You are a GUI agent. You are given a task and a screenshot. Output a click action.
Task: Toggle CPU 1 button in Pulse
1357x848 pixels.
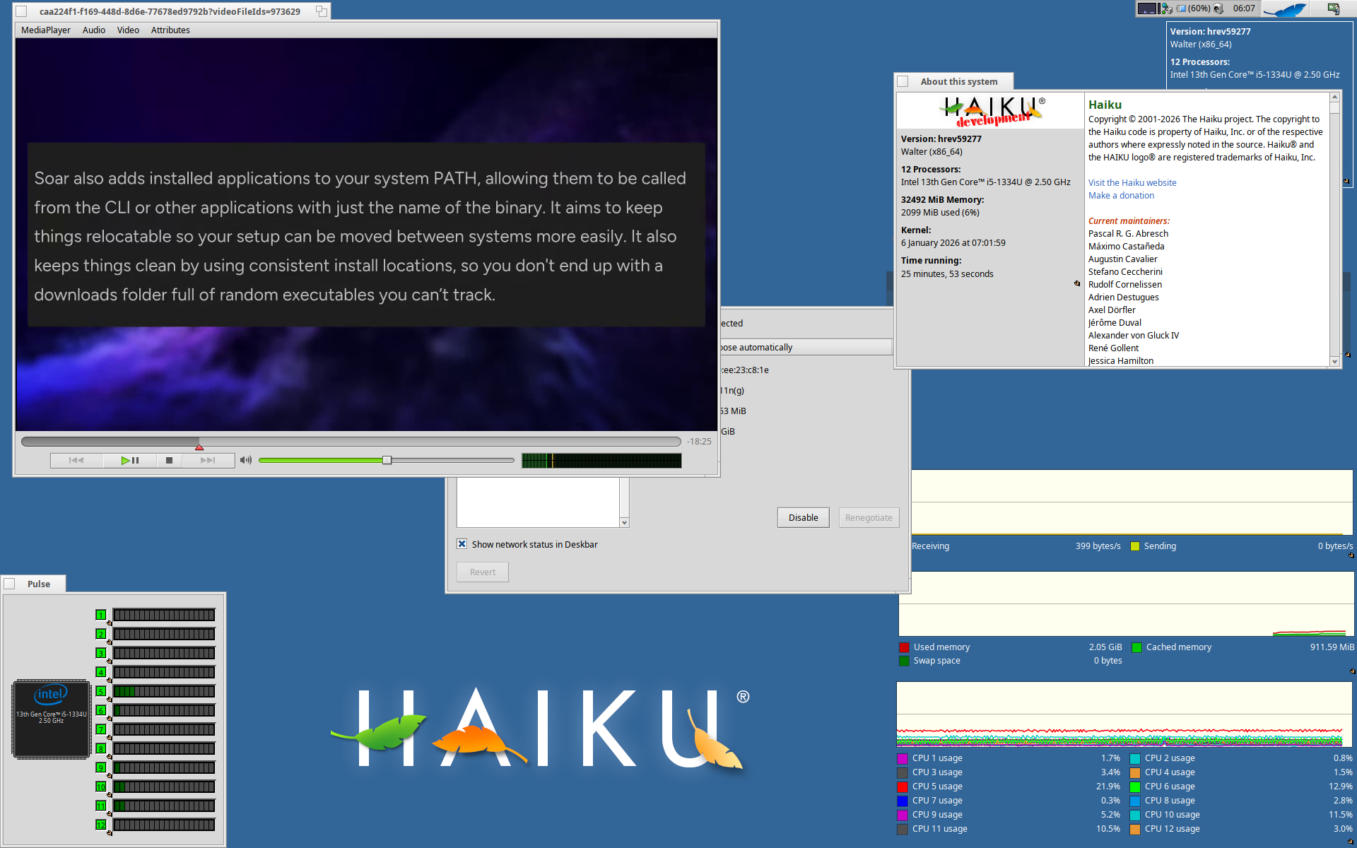coord(101,615)
